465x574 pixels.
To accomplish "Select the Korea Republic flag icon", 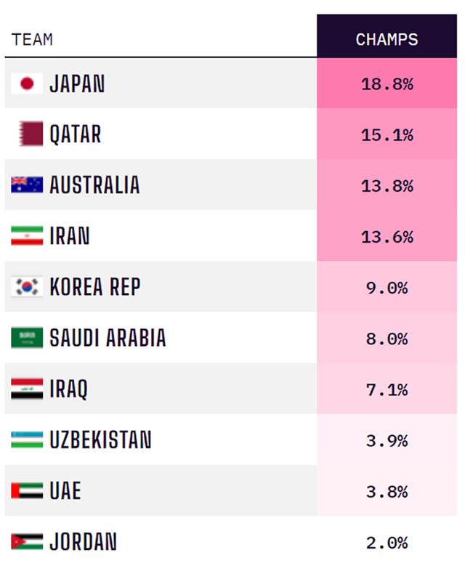I will click(27, 287).
